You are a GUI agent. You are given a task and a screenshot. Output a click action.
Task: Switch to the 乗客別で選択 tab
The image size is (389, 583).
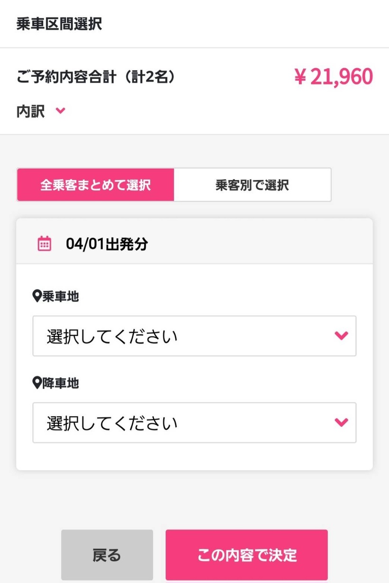pyautogui.click(x=252, y=184)
